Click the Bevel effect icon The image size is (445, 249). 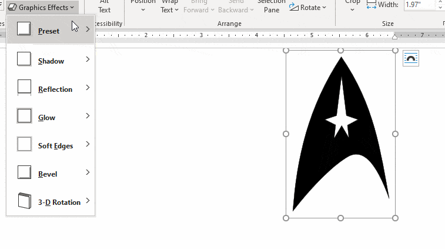click(x=24, y=172)
